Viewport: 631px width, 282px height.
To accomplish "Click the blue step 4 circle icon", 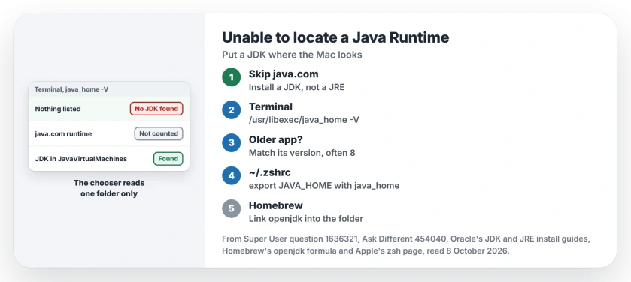I will tap(232, 175).
